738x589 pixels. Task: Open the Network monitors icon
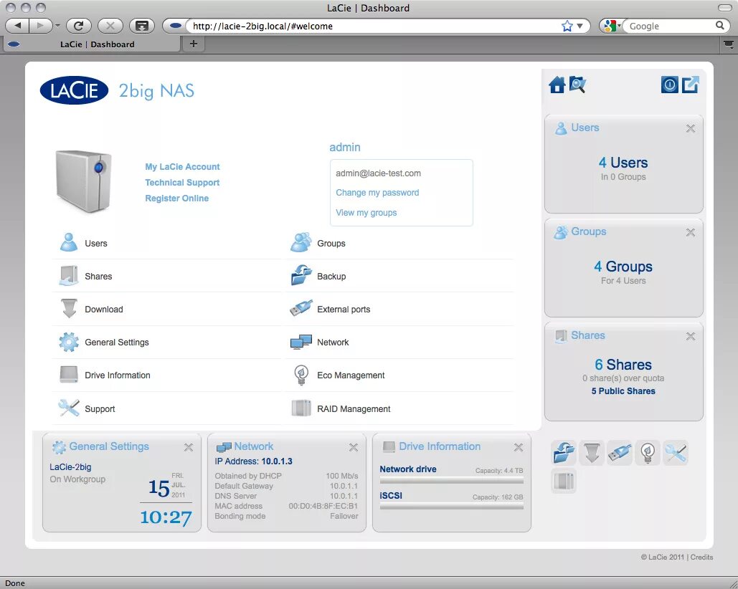tap(301, 342)
